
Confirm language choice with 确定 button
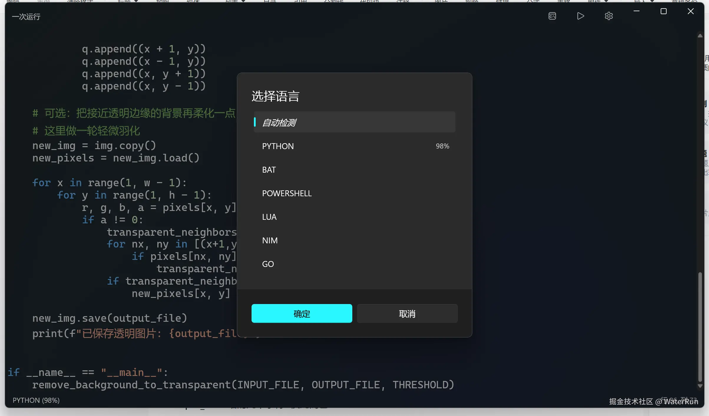pyautogui.click(x=301, y=313)
